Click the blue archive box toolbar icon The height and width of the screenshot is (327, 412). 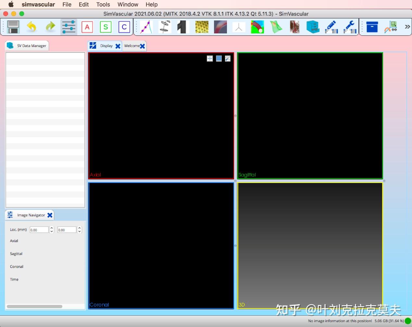(372, 27)
